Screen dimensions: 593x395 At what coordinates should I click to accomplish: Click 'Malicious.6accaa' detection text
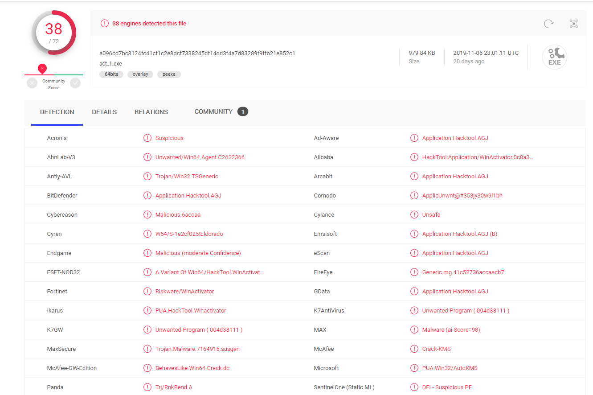[x=178, y=214]
